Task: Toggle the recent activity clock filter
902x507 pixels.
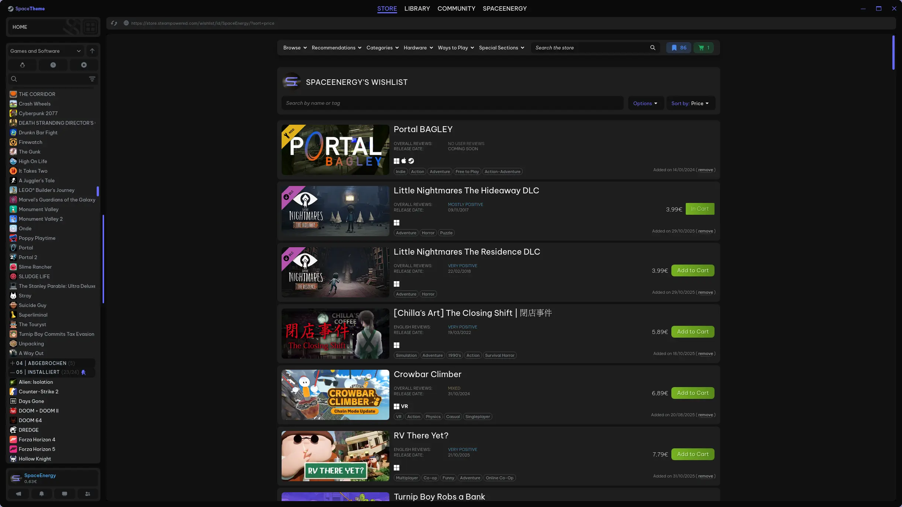Action: [x=53, y=65]
